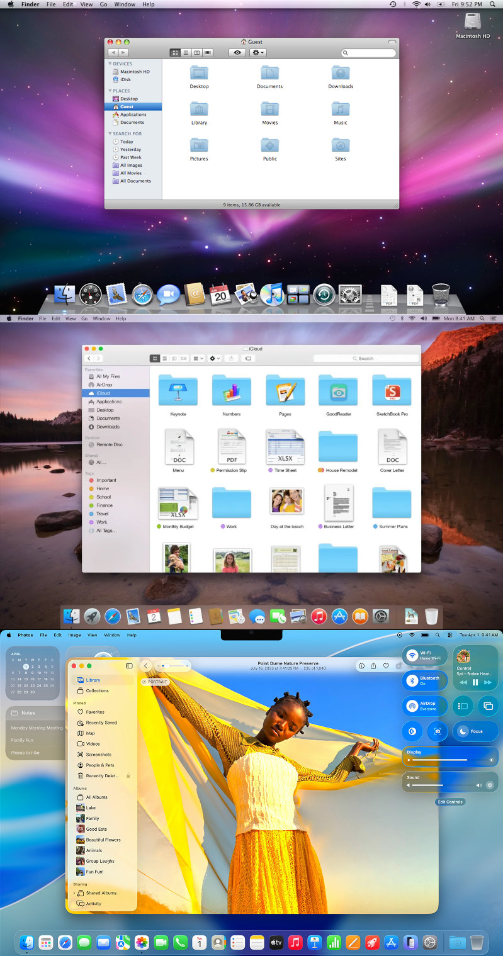Open Photos app from the bottom dock

pos(142,942)
